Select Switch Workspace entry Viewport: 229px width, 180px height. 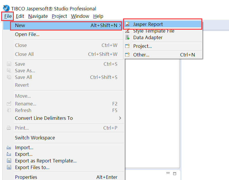coord(64,138)
